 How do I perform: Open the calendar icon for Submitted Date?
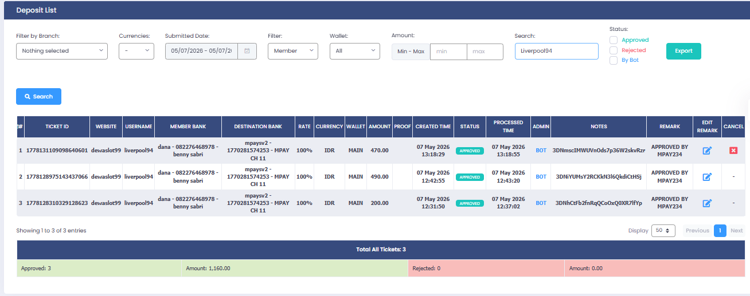tap(247, 51)
